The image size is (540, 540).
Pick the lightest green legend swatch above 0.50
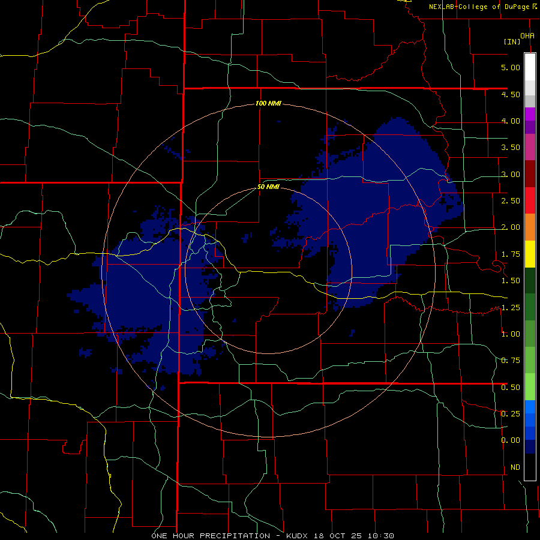point(530,387)
